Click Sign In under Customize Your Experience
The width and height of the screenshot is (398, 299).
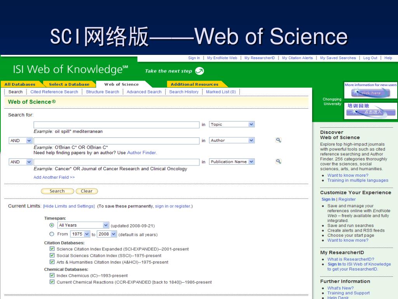pos(328,199)
